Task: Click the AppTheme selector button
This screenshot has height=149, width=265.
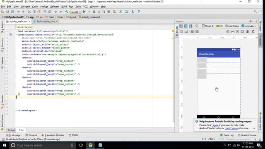Action: tap(232, 26)
